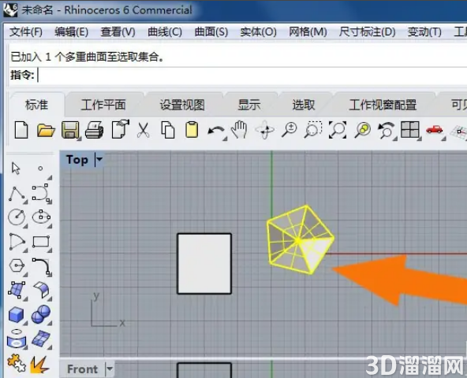Select the Fillet surface tool
Viewport: 467px width, 378px height.
41,290
